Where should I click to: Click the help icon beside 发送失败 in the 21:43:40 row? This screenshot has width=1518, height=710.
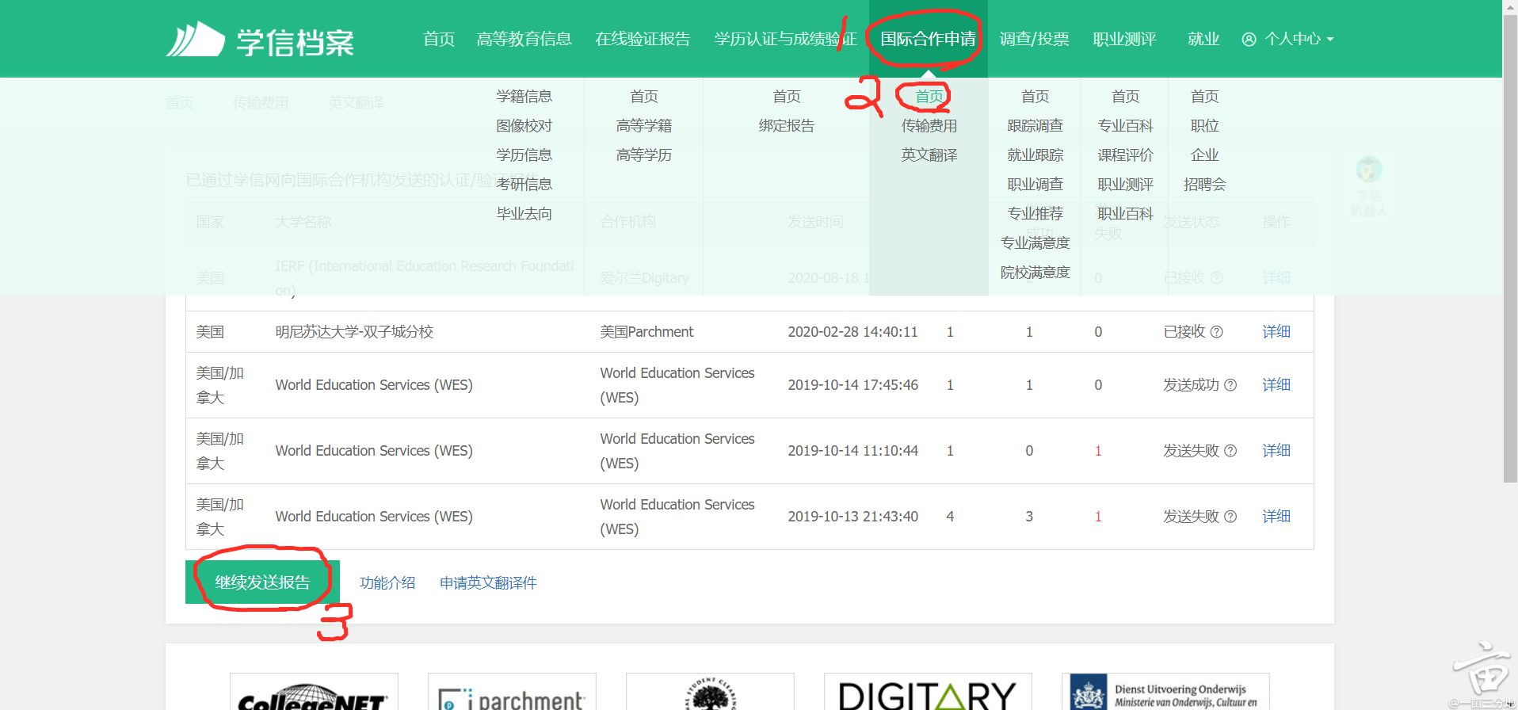click(1230, 517)
